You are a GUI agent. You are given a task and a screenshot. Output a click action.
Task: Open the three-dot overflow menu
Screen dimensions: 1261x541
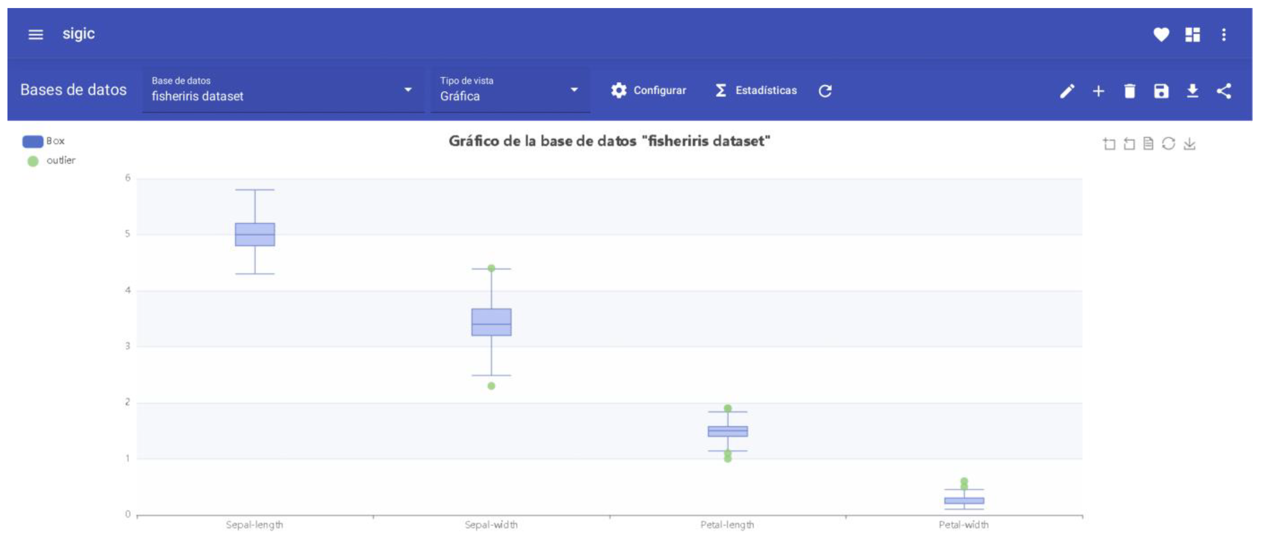tap(1223, 35)
